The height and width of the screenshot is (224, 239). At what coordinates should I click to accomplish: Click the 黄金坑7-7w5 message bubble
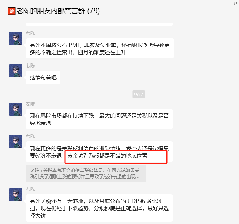tap(99, 152)
